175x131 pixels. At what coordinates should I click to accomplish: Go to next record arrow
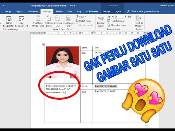[125, 17]
